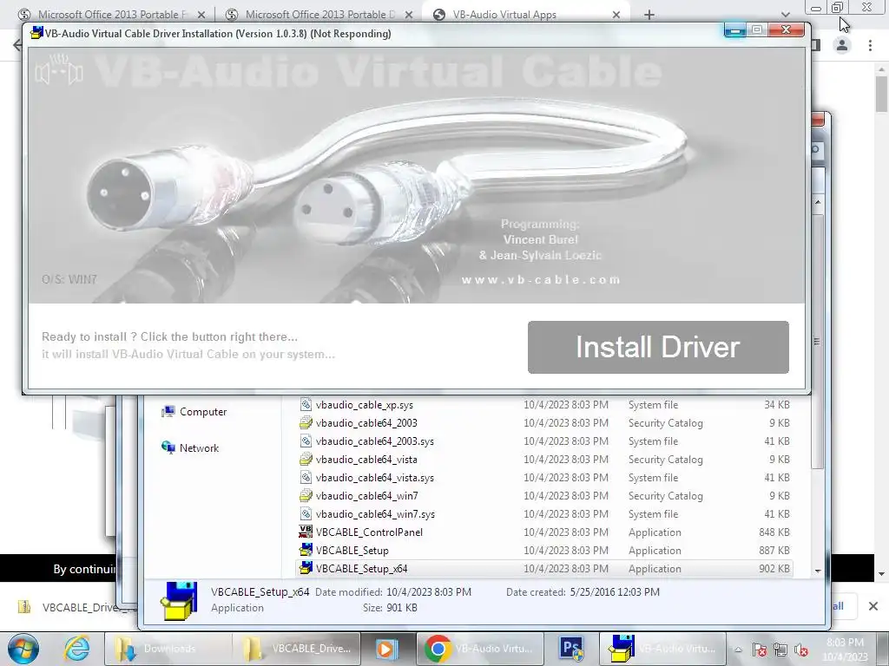Click the vbaudio_cable64_vista catalog icon
This screenshot has width=889, height=666.
pyautogui.click(x=306, y=460)
